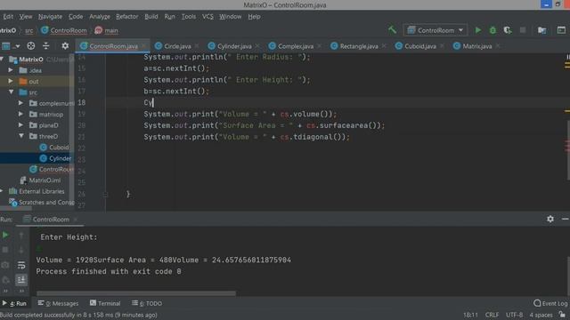Screen dimensions: 570x320
Task: Click the Run tool window button
Action: point(14,303)
